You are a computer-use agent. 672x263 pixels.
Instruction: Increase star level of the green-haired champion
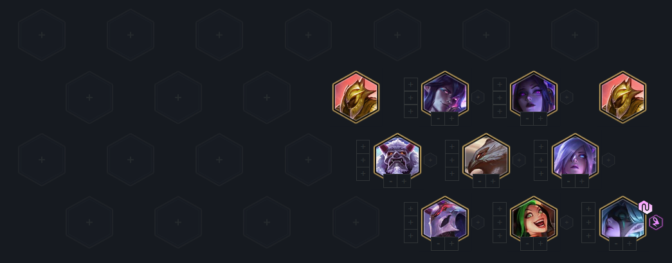click(540, 244)
